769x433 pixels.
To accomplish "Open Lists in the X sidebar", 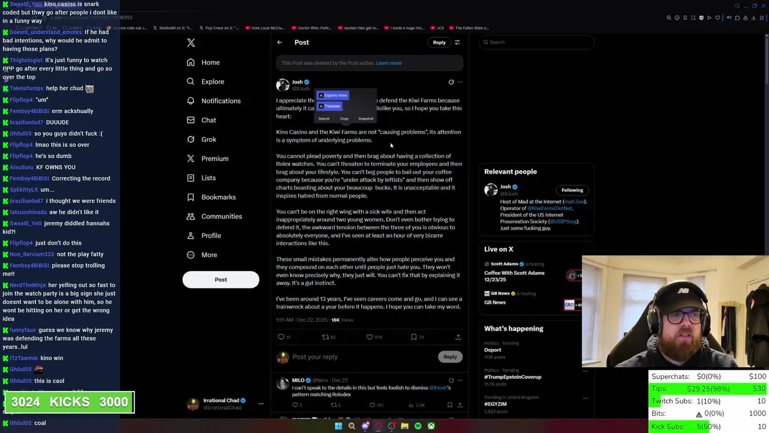I will pos(201,178).
